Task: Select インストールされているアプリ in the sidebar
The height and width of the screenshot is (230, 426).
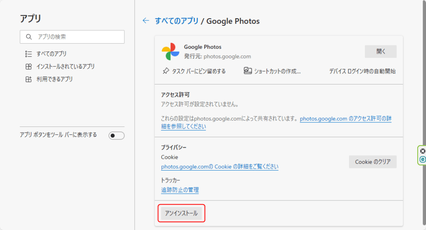Action: 65,67
